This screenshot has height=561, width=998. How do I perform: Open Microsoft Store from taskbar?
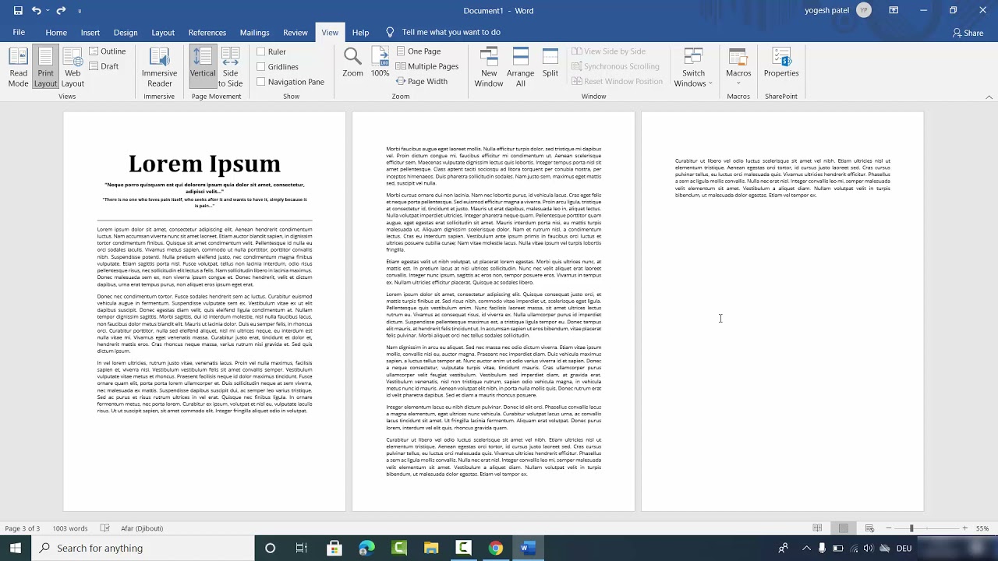point(334,548)
